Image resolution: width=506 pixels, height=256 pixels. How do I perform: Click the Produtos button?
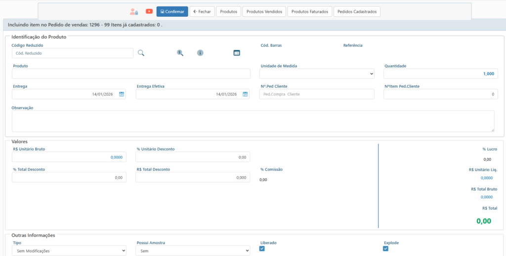point(228,11)
